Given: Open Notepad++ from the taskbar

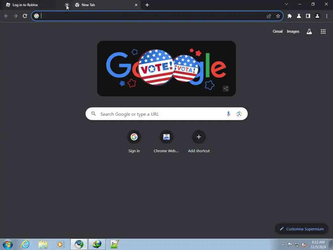Looking at the screenshot, I should pyautogui.click(x=115, y=244).
